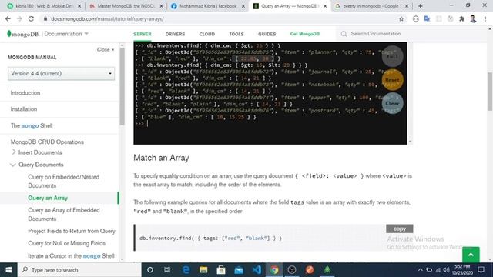Open Query on Embedded/Nested Documents
The height and width of the screenshot is (277, 493).
click(63, 182)
